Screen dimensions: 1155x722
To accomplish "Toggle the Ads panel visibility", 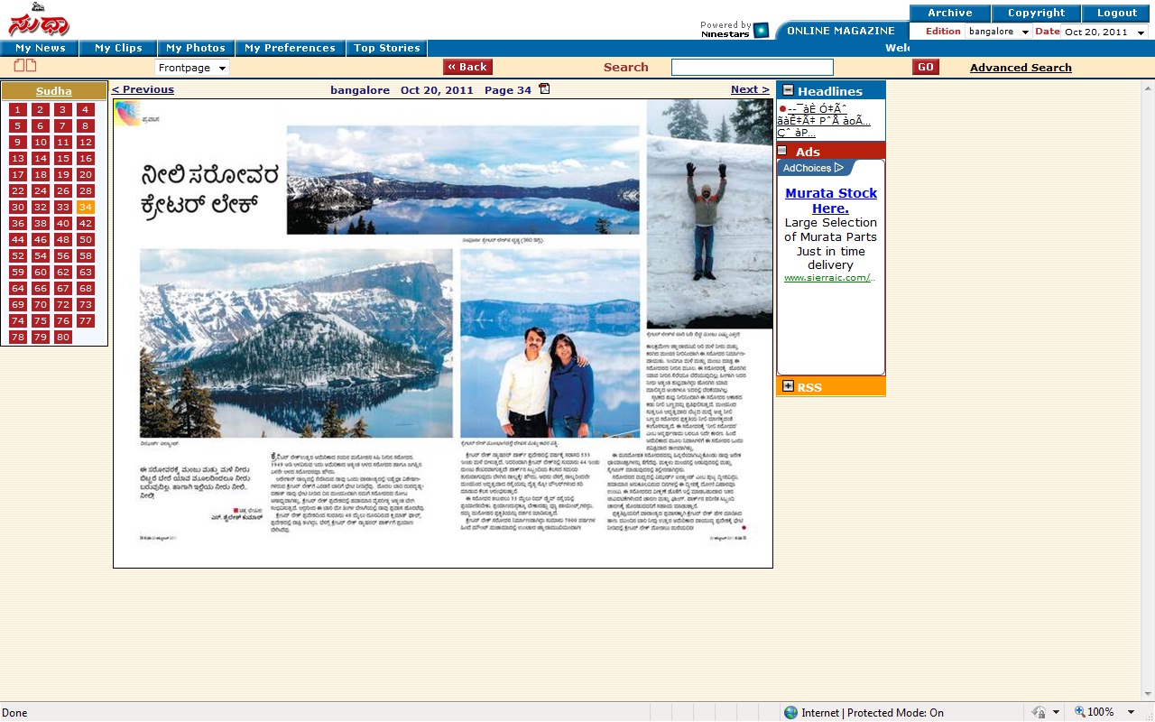I will pos(781,150).
